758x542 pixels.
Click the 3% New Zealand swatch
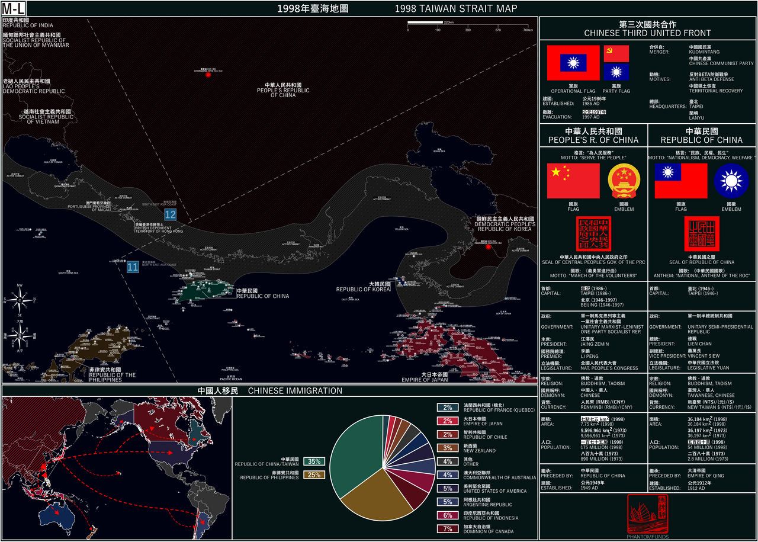(448, 448)
